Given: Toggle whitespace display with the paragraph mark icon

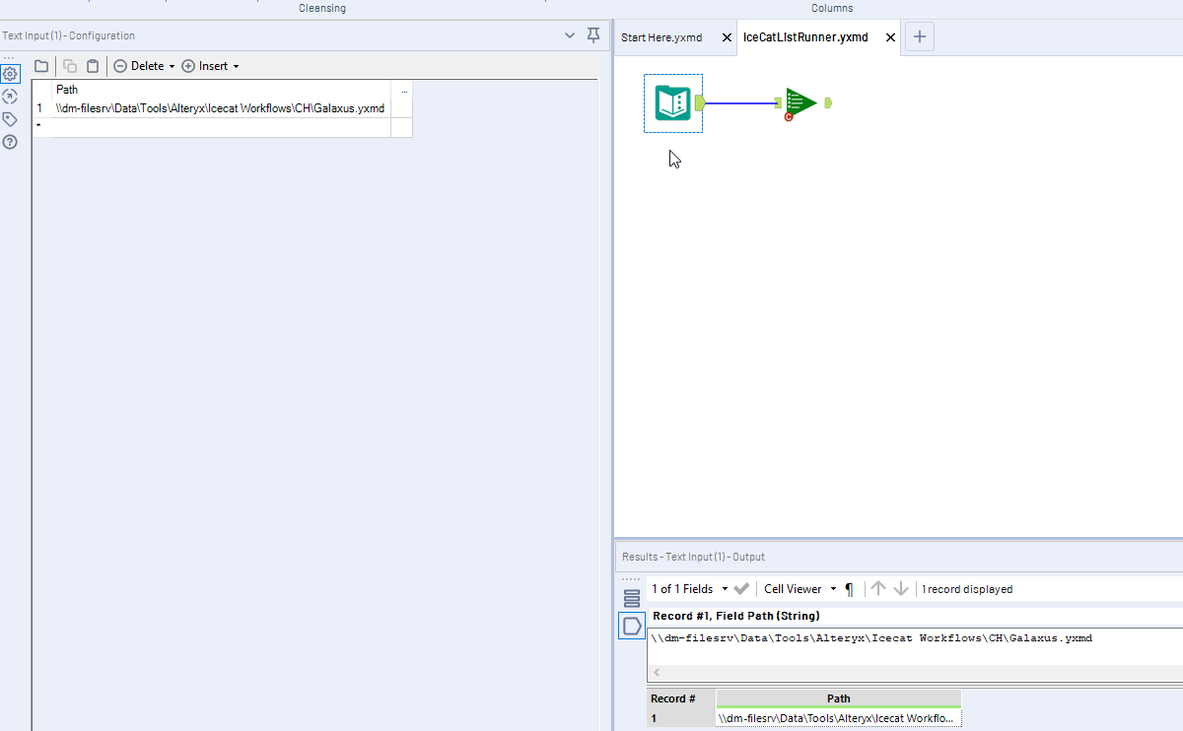Looking at the screenshot, I should coord(848,588).
